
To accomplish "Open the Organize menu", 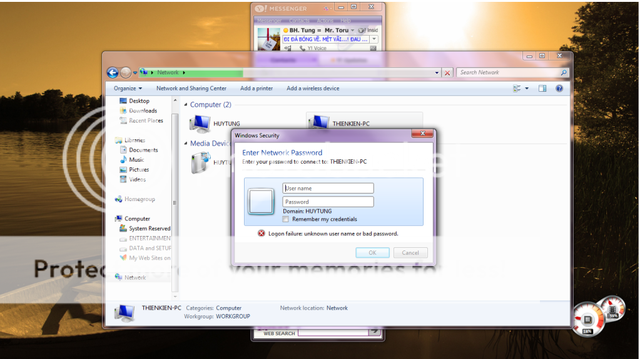I will [x=128, y=89].
